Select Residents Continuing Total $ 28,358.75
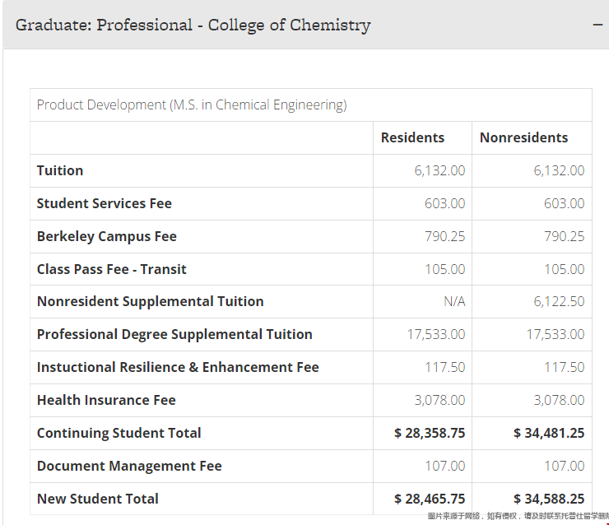Viewport: 609px width, 525px height. point(430,433)
